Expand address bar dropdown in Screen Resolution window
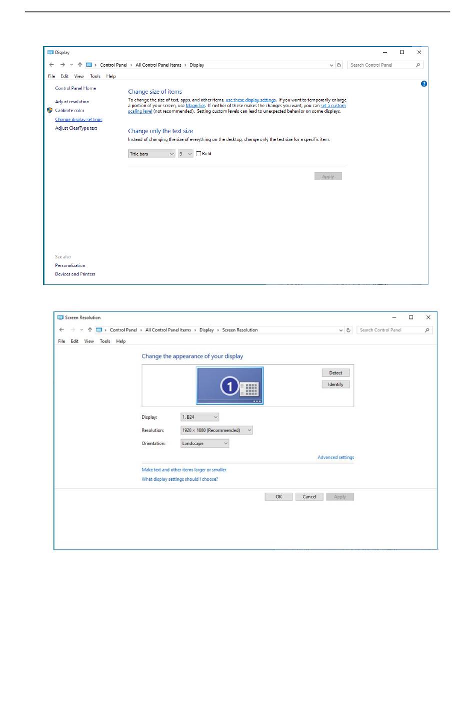Image resolution: width=475 pixels, height=705 pixels. pos(341,330)
